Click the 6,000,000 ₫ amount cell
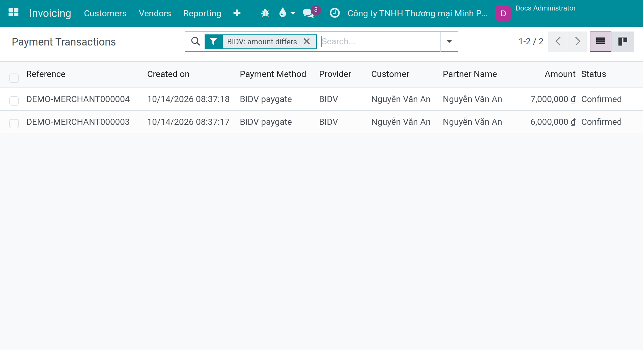Screen dimensions: 643x350 553,122
